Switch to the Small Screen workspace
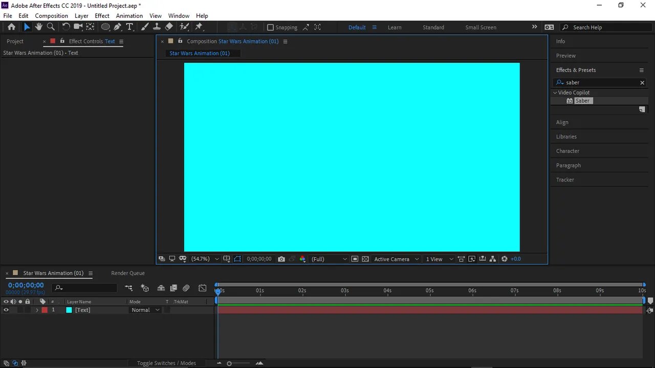 [x=481, y=28]
